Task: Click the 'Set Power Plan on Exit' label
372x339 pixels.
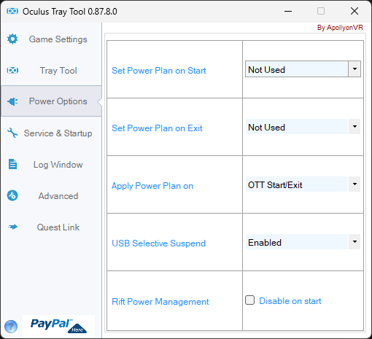Action: (157, 128)
